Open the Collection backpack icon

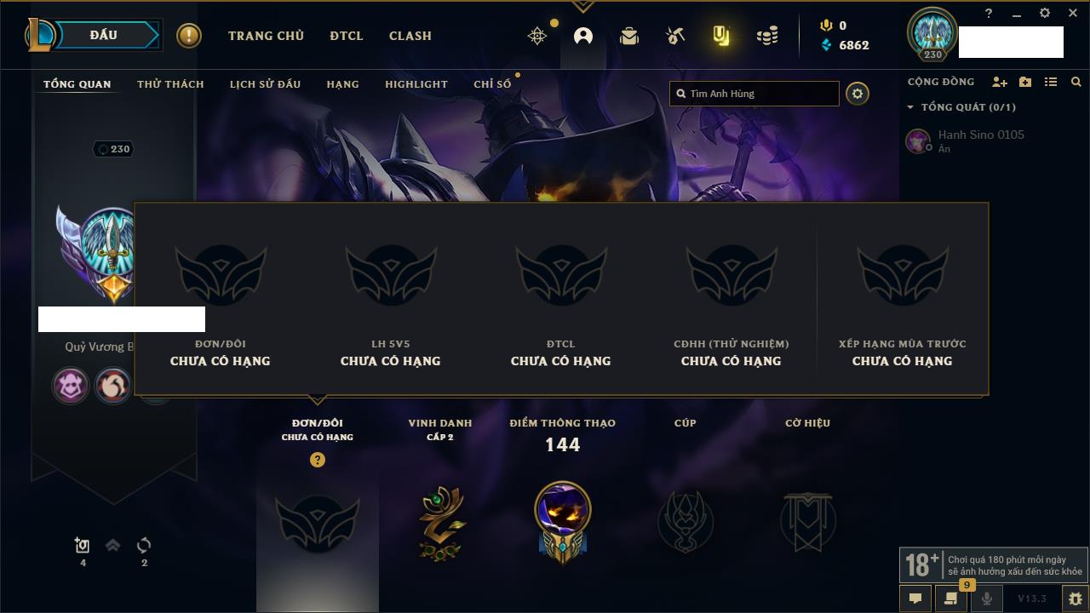(x=629, y=36)
